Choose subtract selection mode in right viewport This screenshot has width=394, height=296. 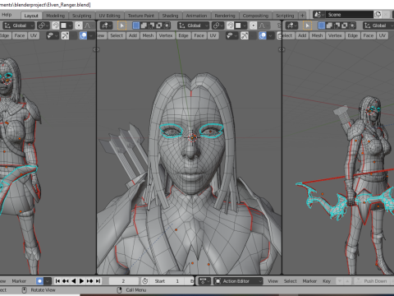point(337,25)
